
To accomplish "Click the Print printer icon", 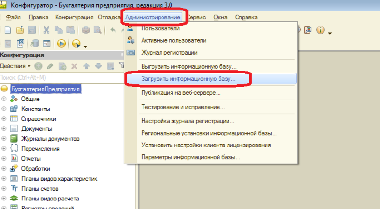I will [x=85, y=30].
